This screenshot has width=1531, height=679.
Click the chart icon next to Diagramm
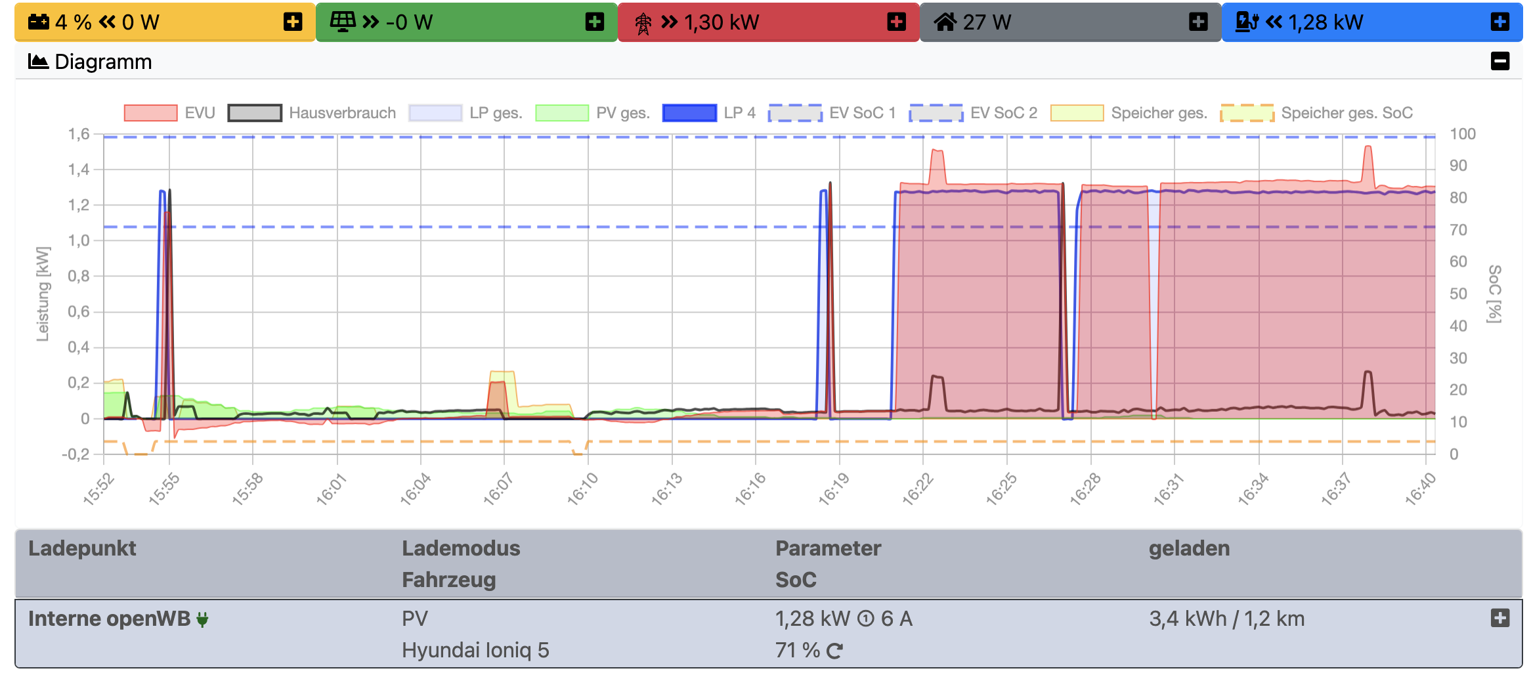[38, 62]
